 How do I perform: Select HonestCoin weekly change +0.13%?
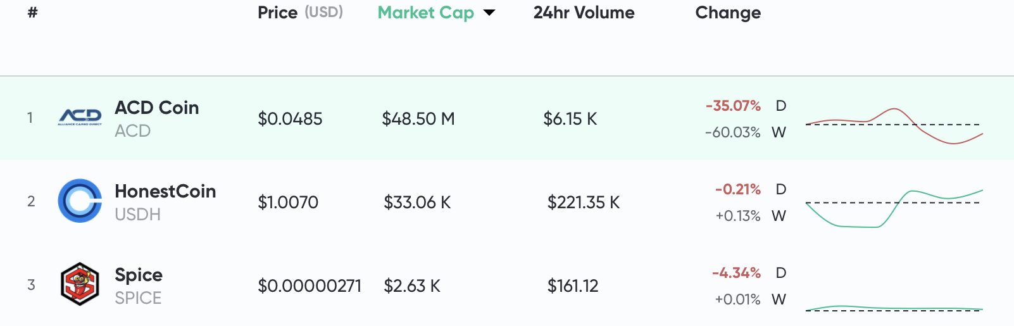(738, 216)
